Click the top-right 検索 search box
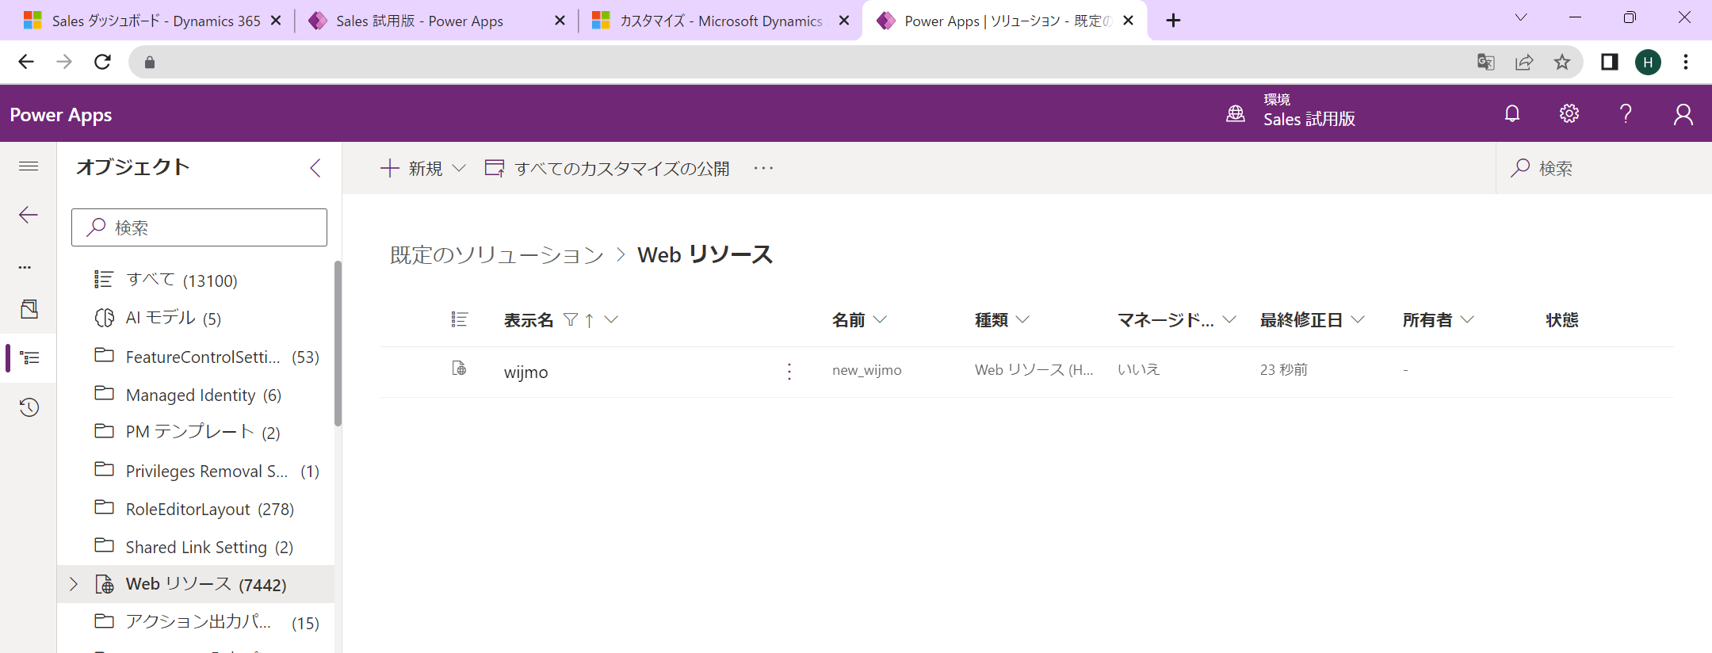The width and height of the screenshot is (1712, 653). click(1603, 168)
